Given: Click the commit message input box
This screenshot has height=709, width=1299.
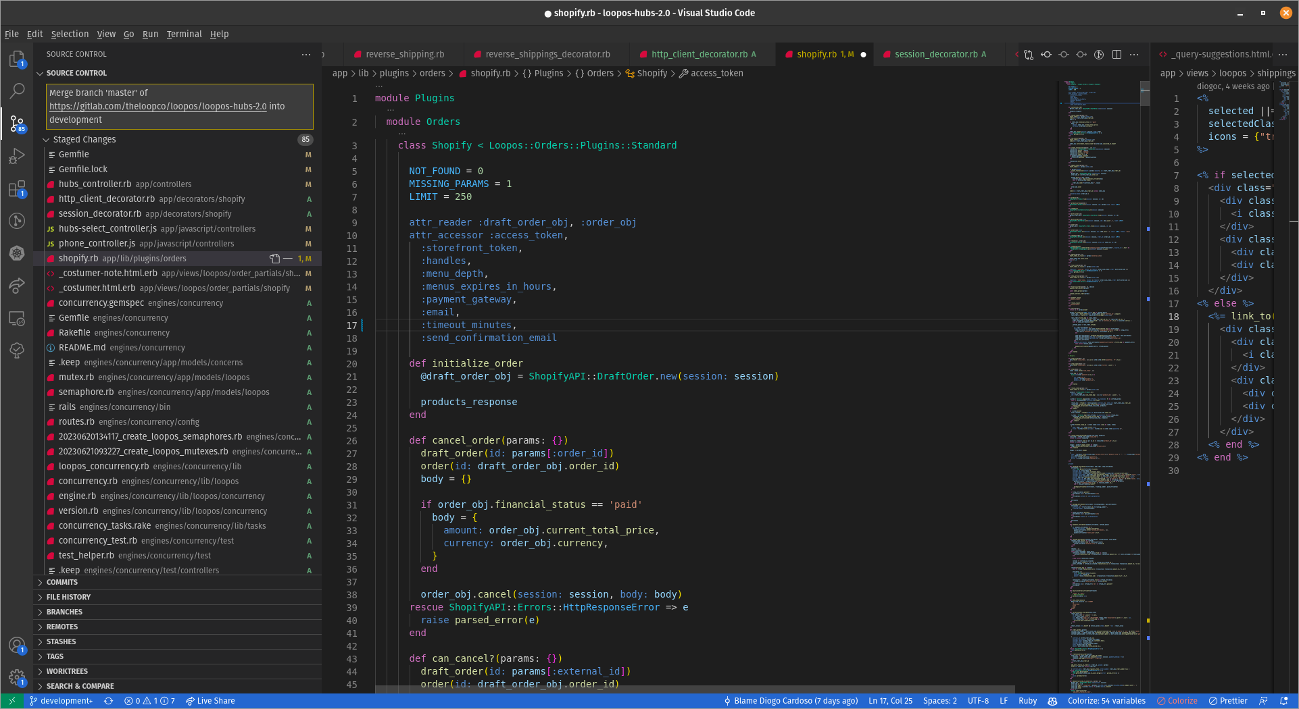Looking at the screenshot, I should pos(180,106).
